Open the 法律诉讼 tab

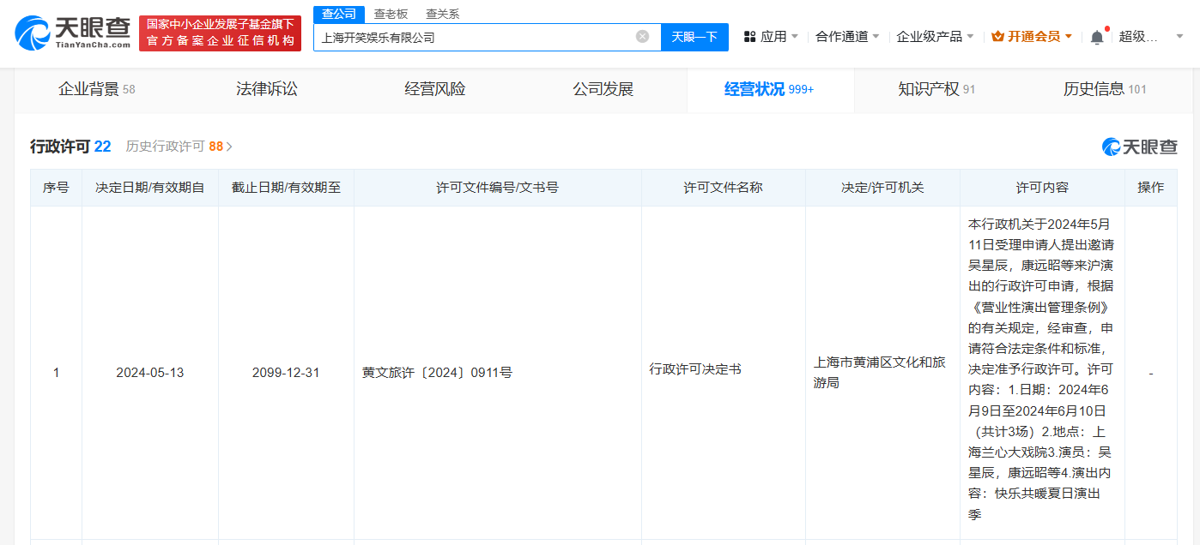click(x=267, y=89)
